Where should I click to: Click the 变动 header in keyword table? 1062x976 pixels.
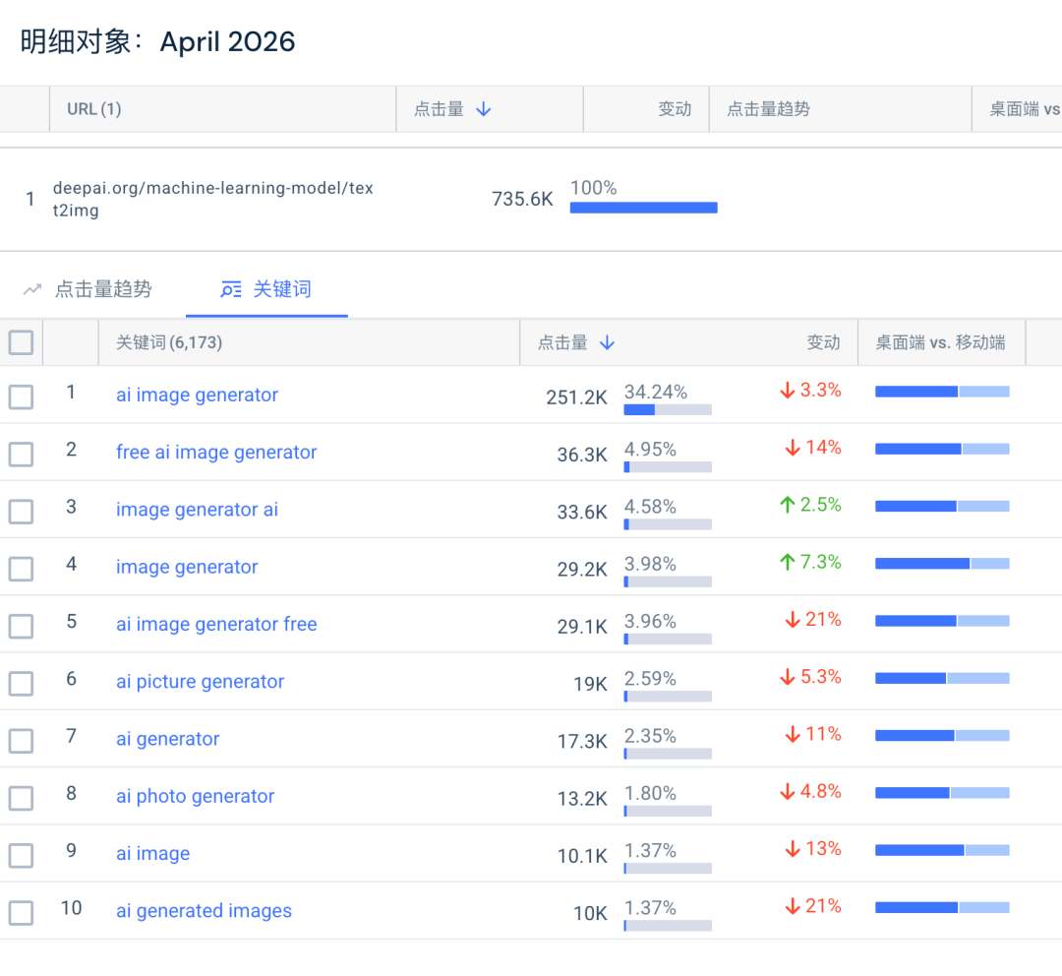pos(823,343)
